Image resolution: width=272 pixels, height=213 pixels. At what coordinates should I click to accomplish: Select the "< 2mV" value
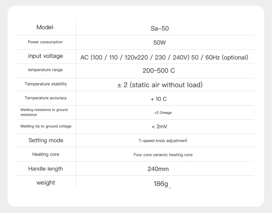pos(159,126)
